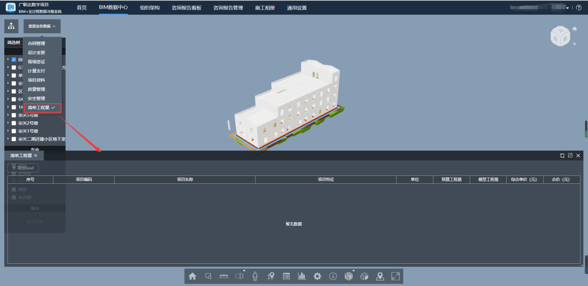Click the 项目特征 column header
Viewport: 588px width, 286px height.
pos(326,180)
